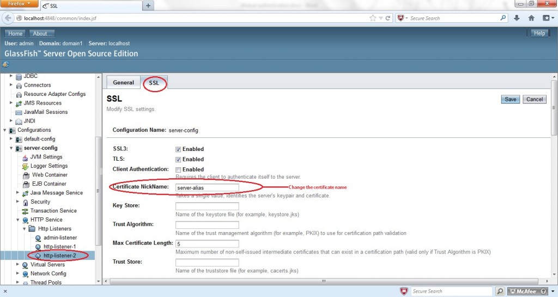Screen dimensions: 558x297
Task: Click the GlassFish globe icon under the title
Action: 5,64
